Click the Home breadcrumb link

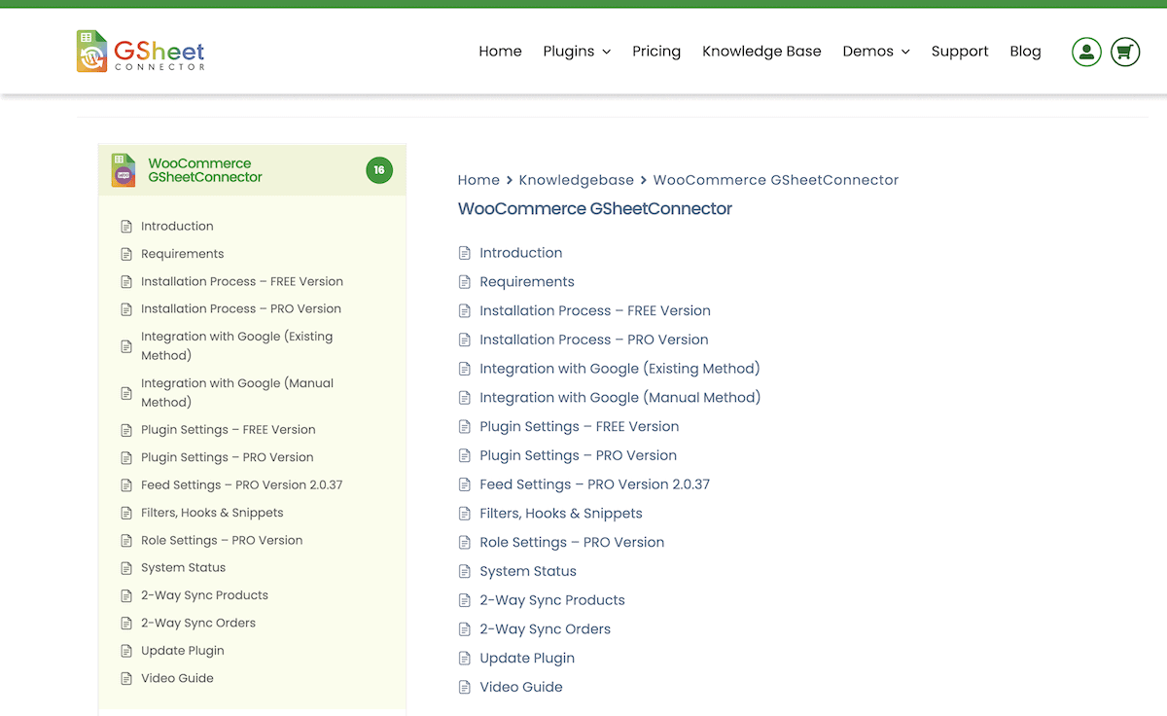point(478,180)
